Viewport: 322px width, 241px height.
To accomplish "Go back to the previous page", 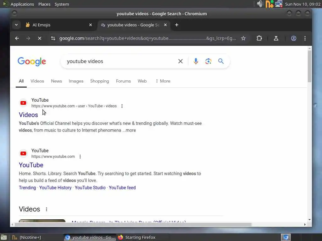I will pos(17,38).
